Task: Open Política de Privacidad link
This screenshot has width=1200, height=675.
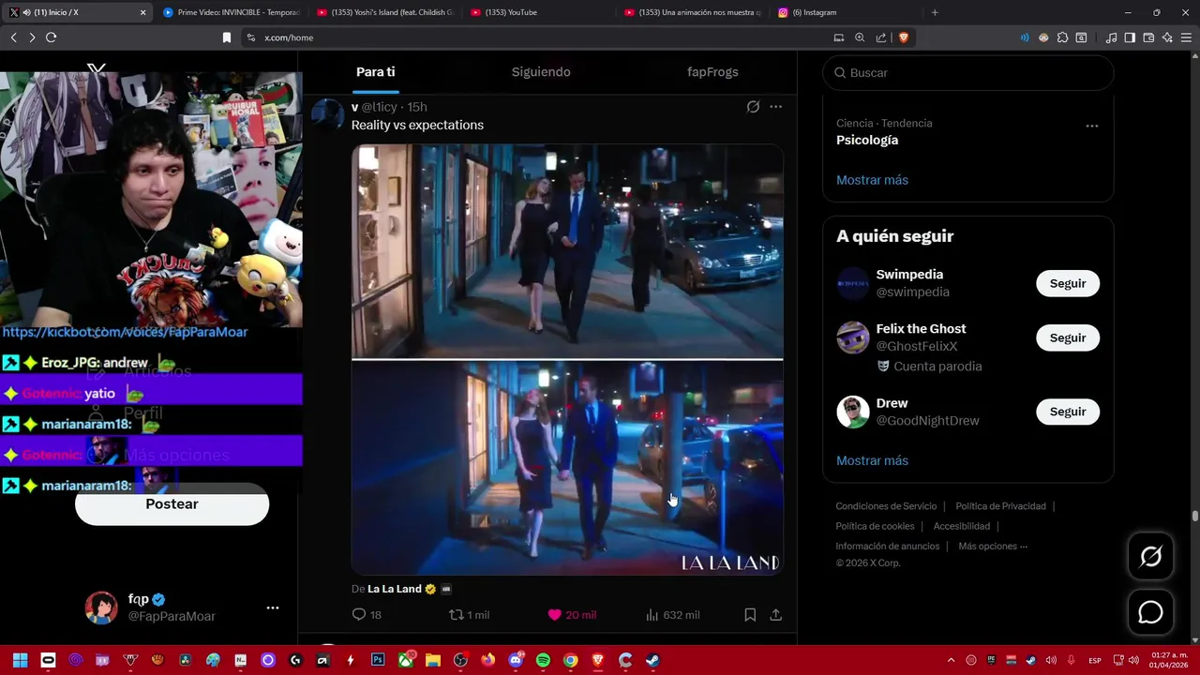Action: coord(1000,506)
